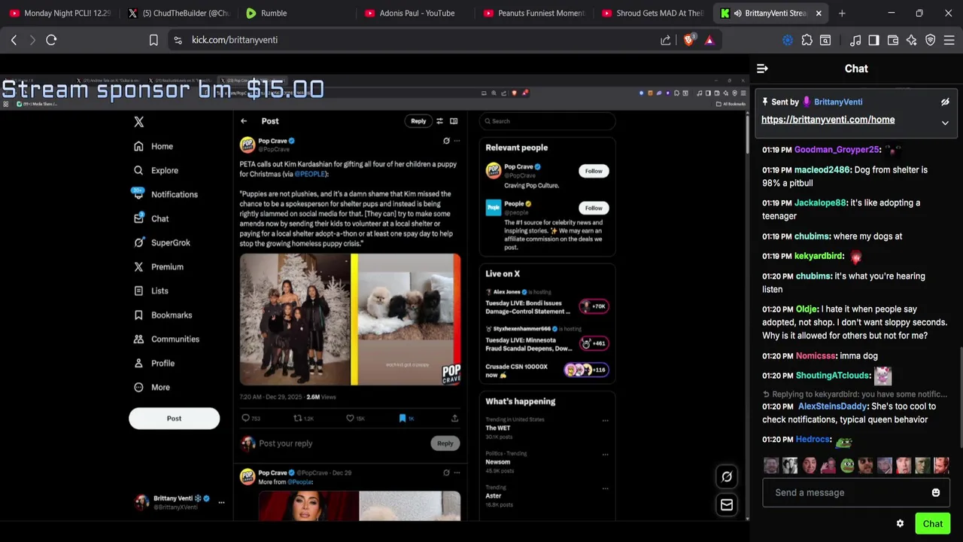Open Profile in the X sidebar
Screen dimensions: 963x542
coord(154,363)
